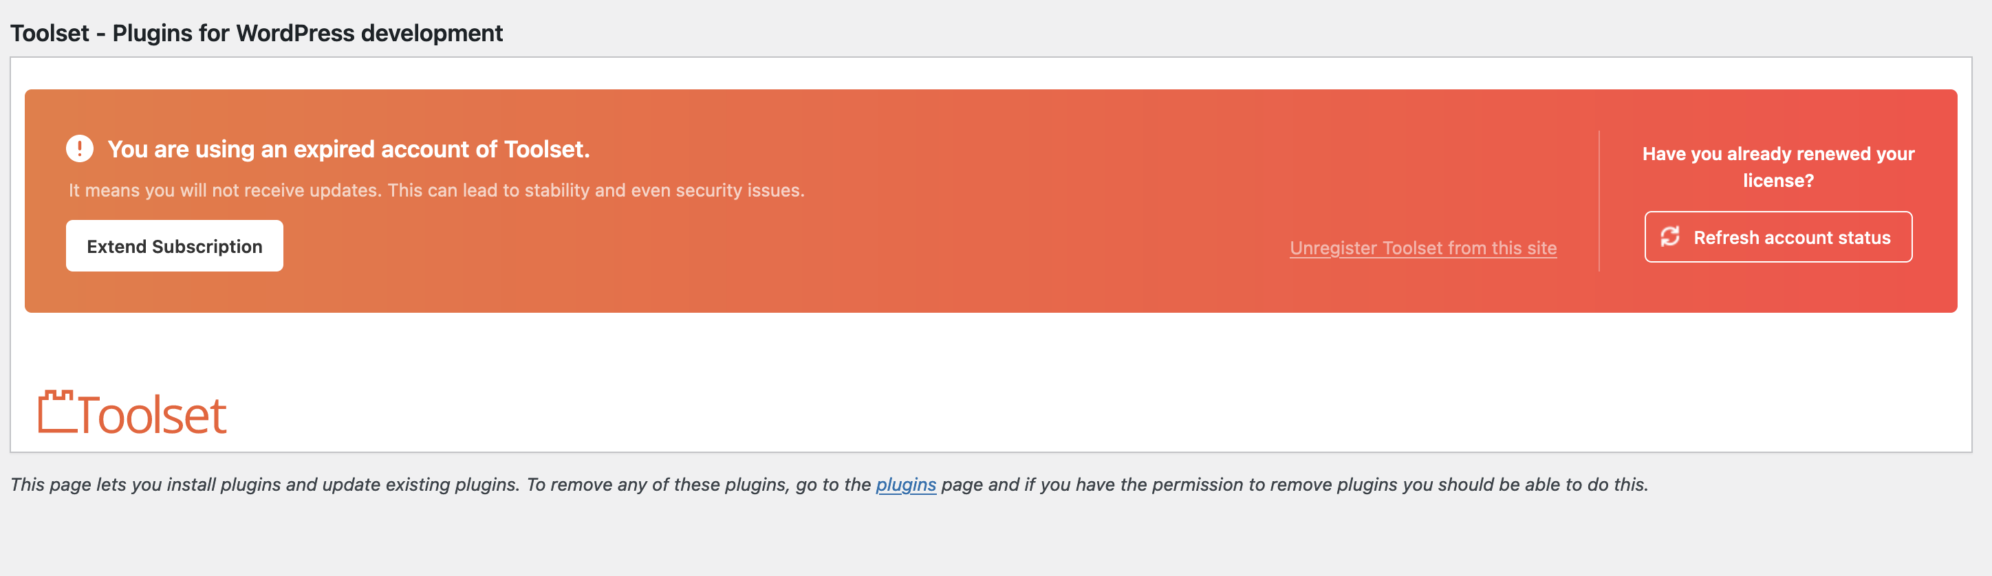This screenshot has width=1992, height=576.
Task: Click the vertical divider inside the banner
Action: point(1599,201)
